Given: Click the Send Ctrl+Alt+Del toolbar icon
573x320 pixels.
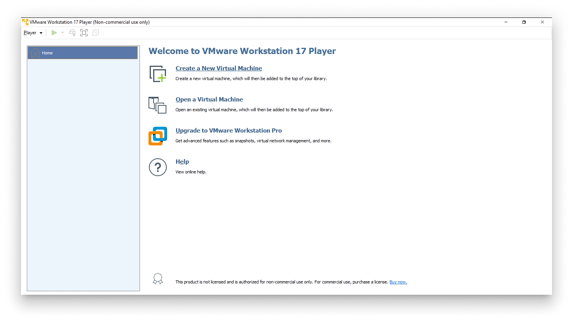Looking at the screenshot, I should (72, 33).
